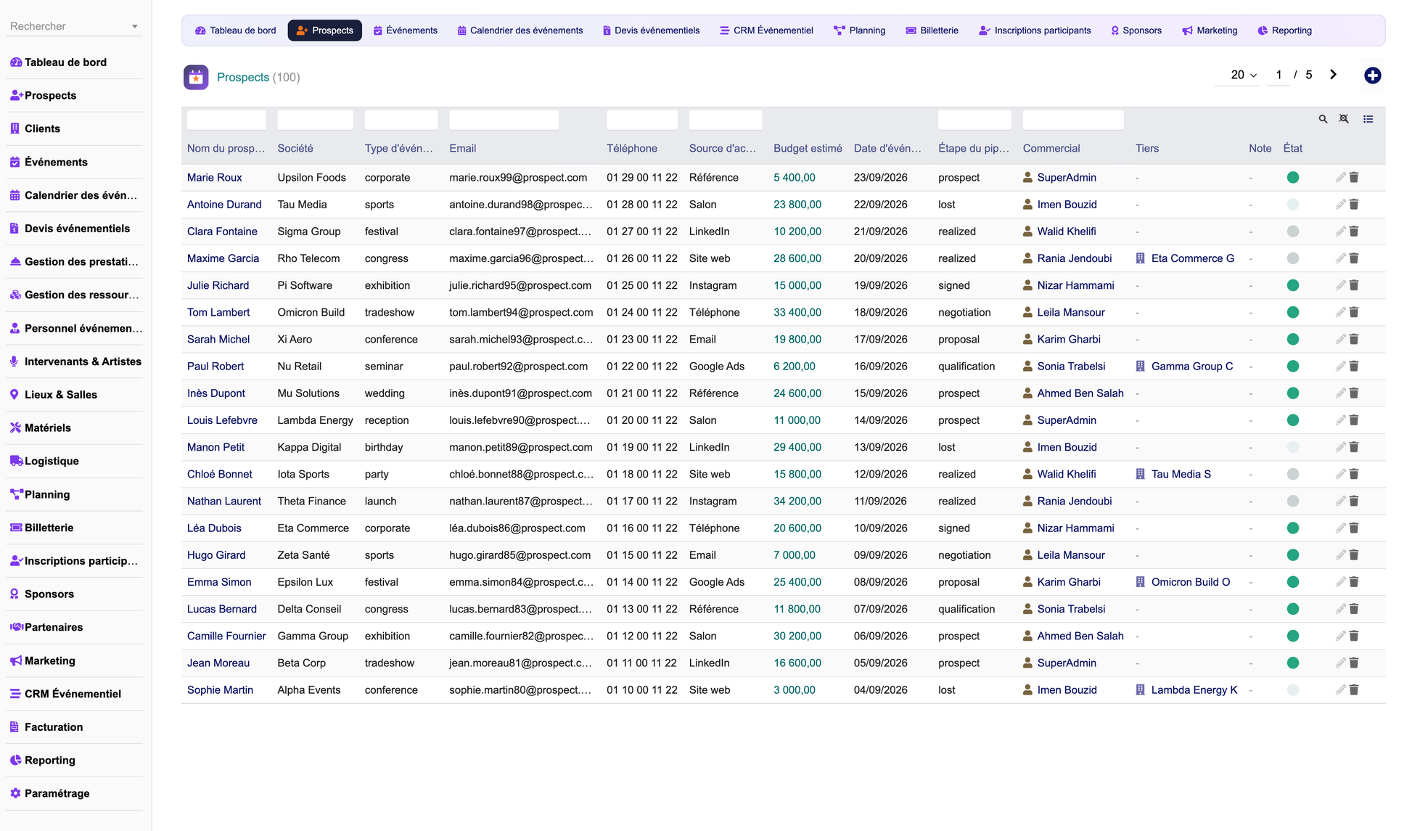Edit Chloé Bonnet row pencil icon
1412x831 pixels.
(x=1340, y=475)
